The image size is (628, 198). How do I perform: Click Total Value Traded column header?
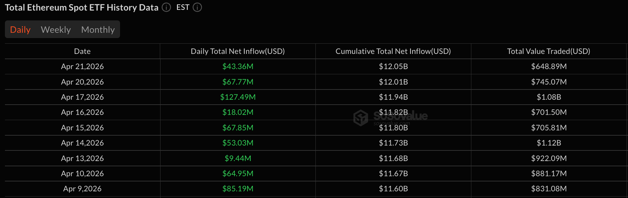pyautogui.click(x=548, y=51)
